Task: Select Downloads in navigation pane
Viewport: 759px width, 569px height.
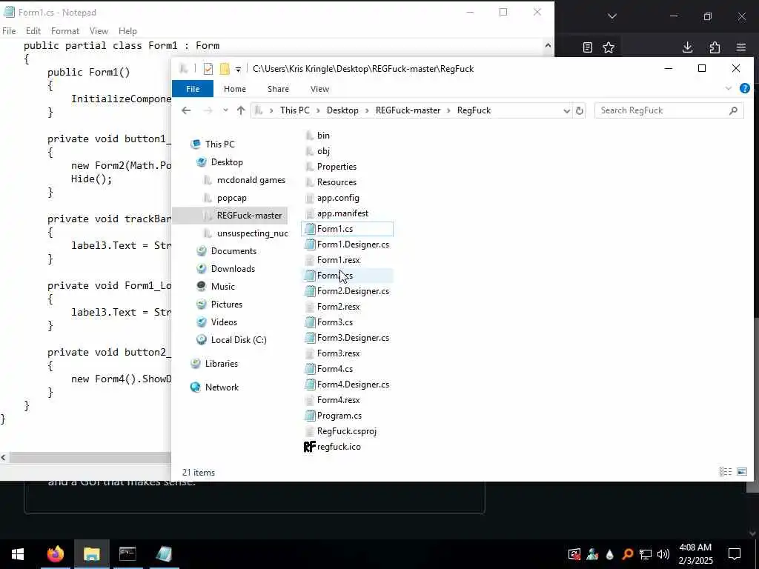Action: coord(233,268)
